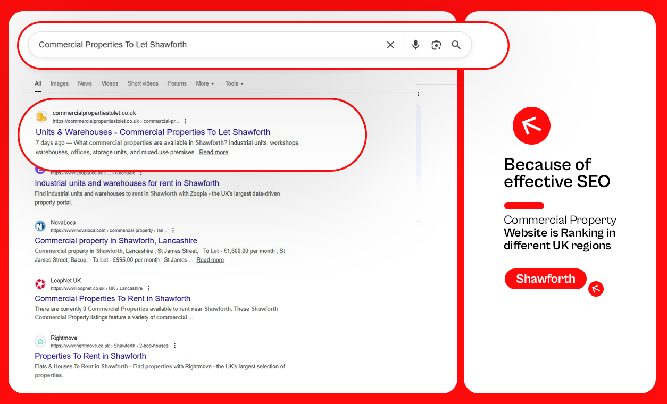
Task: Open the three-dot menu beside the Zoopla result
Action: 140,173
